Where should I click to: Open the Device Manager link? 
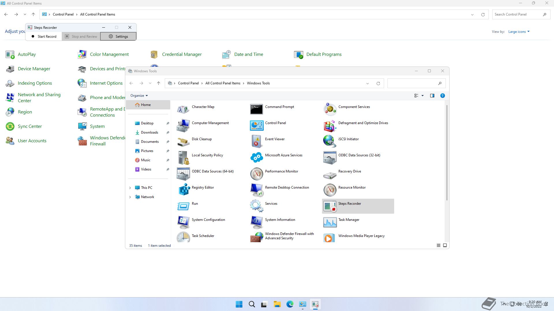tap(34, 69)
